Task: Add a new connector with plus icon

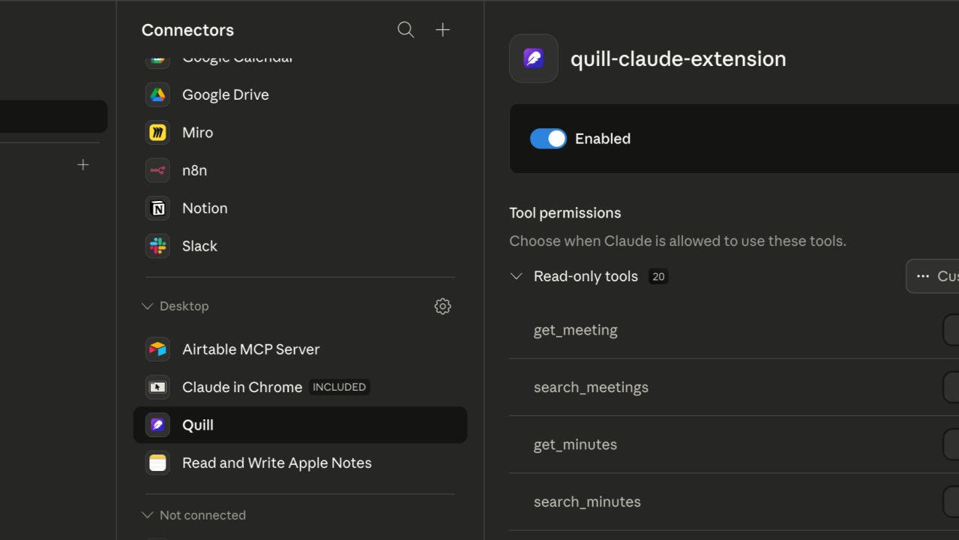Action: 443,30
